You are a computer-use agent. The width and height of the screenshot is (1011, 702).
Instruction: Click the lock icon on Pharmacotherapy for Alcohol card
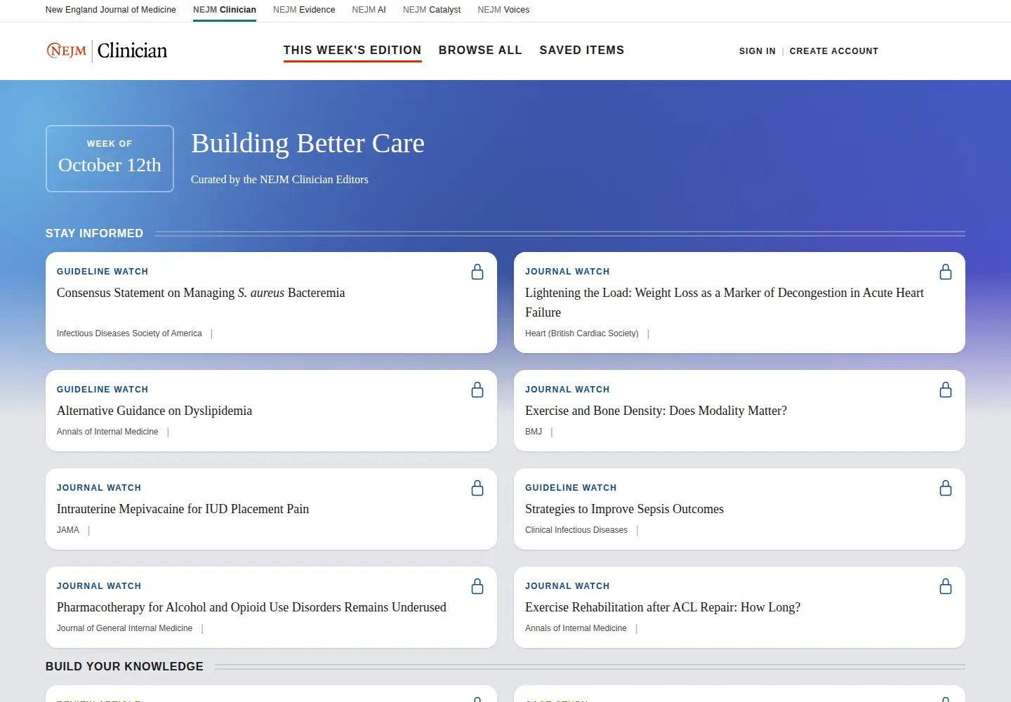[477, 586]
